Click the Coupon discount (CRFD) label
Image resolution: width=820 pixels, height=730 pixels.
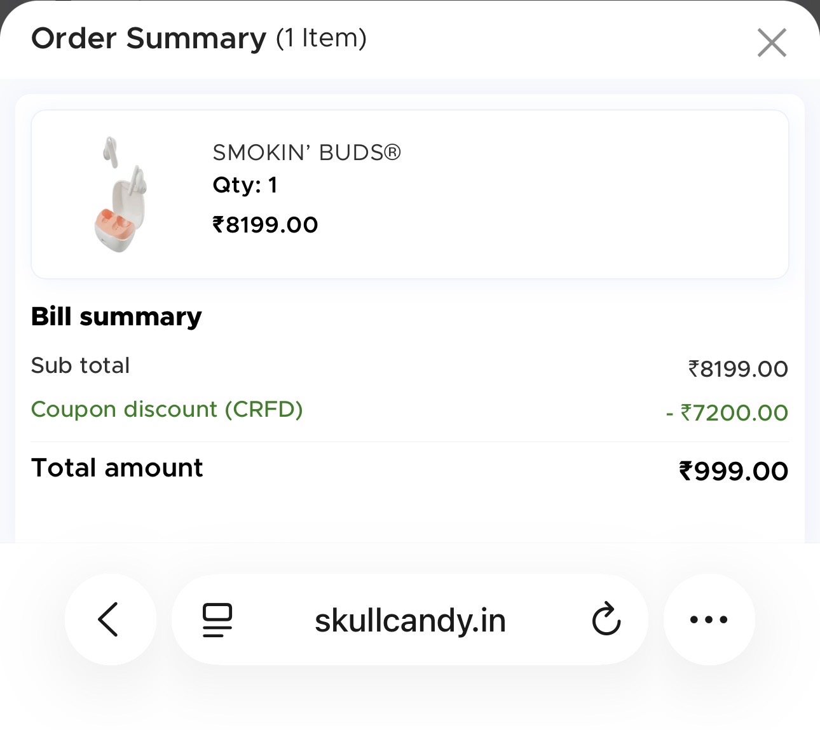[167, 409]
